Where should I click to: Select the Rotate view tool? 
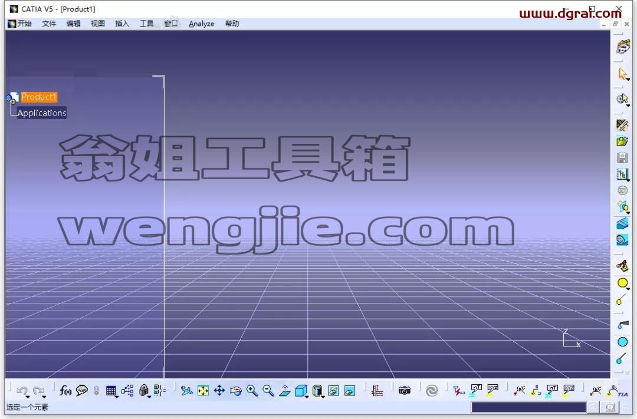(235, 391)
